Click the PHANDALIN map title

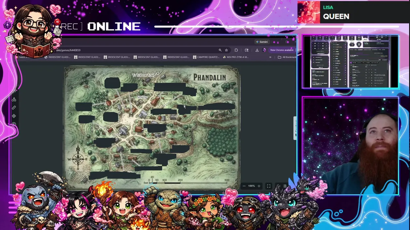(210, 77)
